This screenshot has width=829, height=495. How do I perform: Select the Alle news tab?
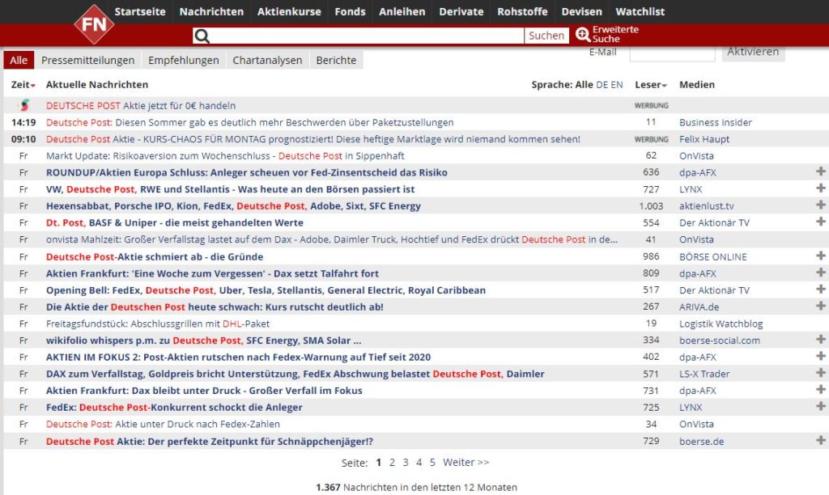(19, 60)
